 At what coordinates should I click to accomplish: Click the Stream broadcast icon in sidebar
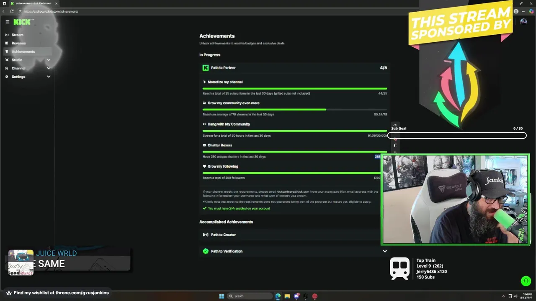(x=7, y=35)
